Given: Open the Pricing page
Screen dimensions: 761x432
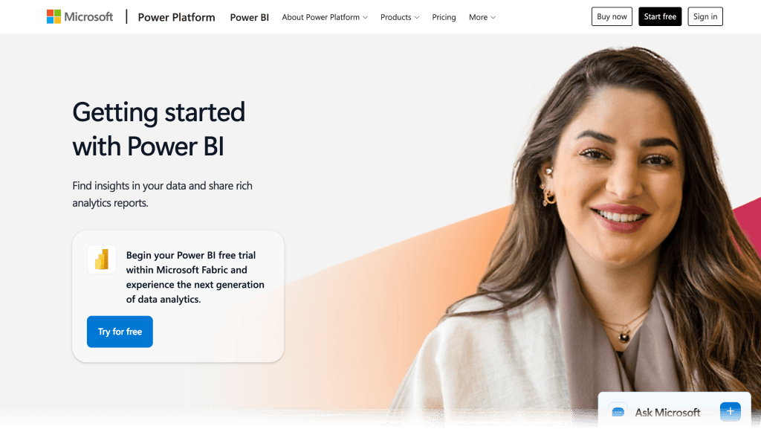Looking at the screenshot, I should click(x=444, y=17).
